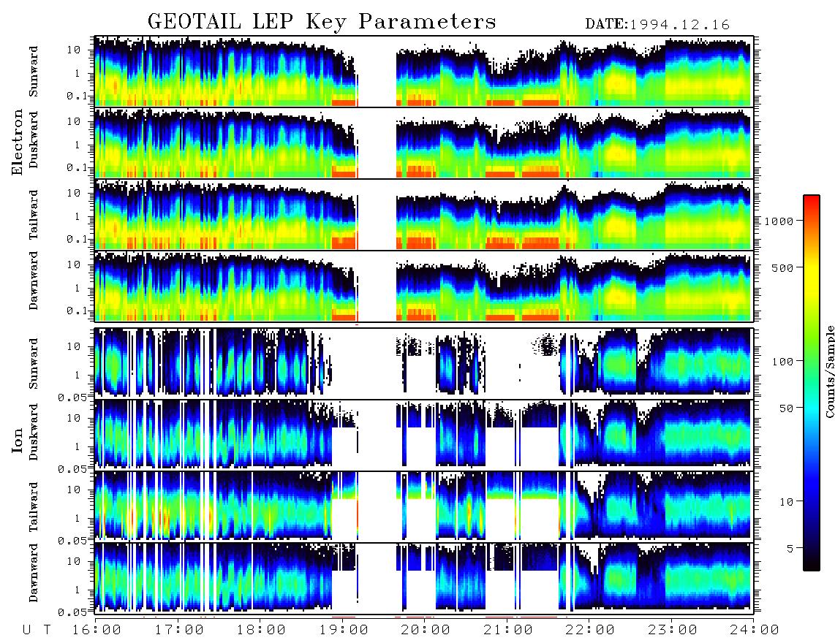The height and width of the screenshot is (643, 835).
Task: Click the "500" colorbar tick label
Action: pos(782,267)
